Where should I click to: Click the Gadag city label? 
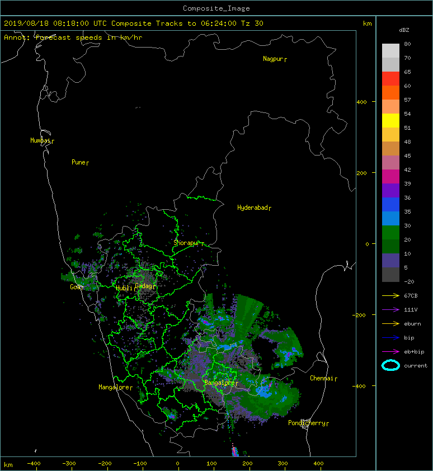[144, 286]
